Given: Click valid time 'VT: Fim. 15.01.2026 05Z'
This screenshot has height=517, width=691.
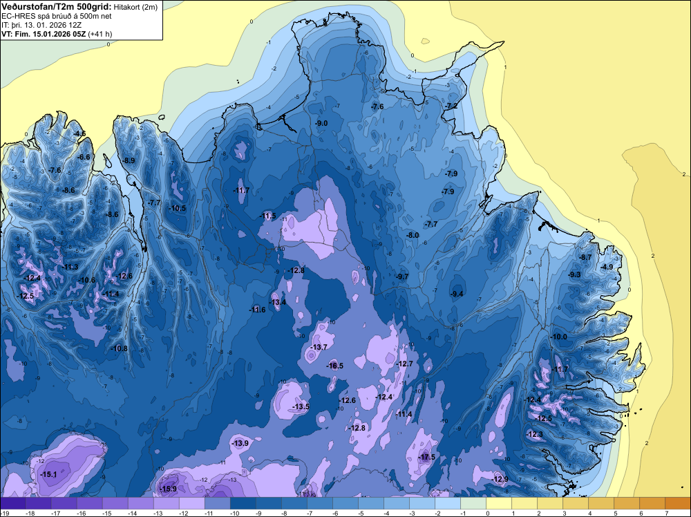Looking at the screenshot, I should pos(44,34).
